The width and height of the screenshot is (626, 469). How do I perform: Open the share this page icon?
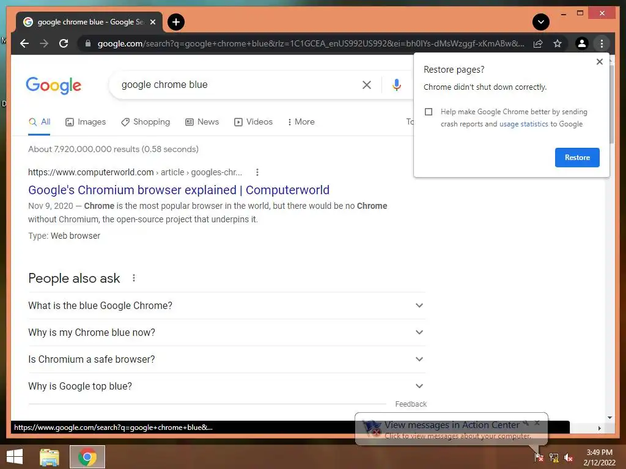click(538, 43)
